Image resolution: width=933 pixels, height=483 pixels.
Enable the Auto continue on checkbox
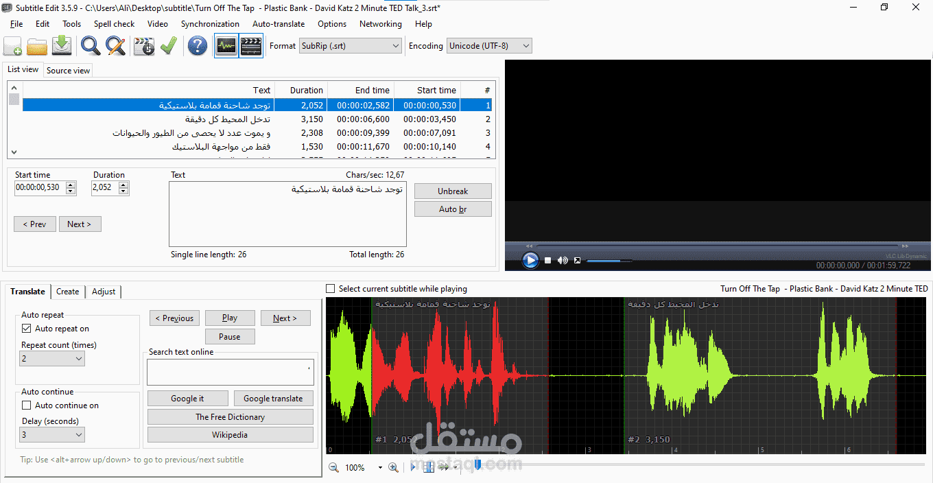click(x=27, y=405)
